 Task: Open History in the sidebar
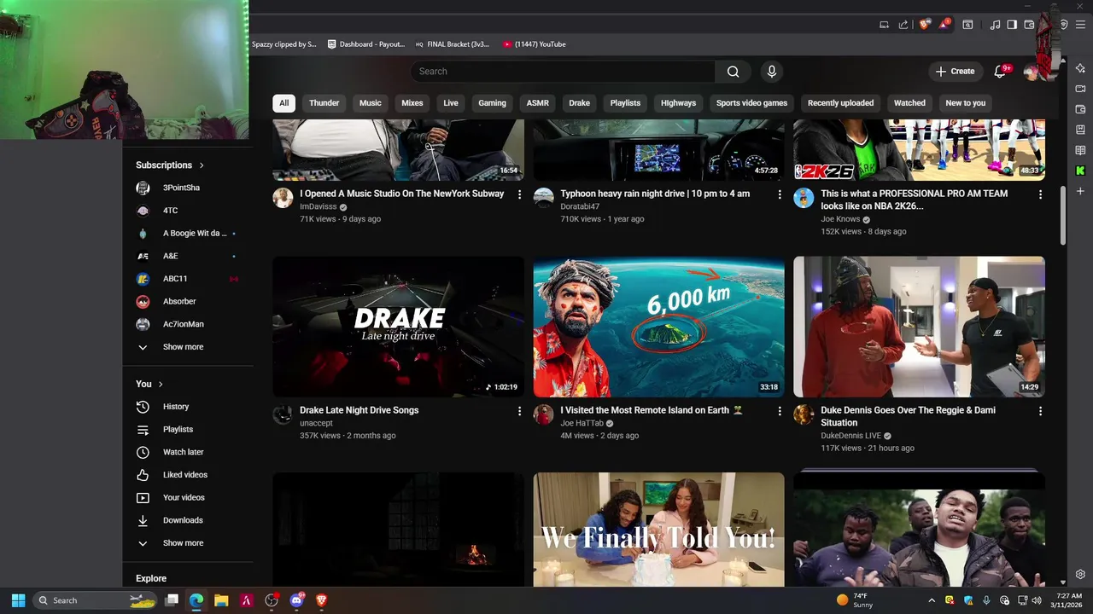click(188, 407)
